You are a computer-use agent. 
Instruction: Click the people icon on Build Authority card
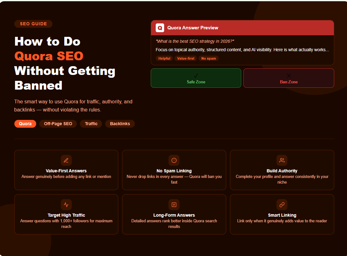pyautogui.click(x=282, y=160)
